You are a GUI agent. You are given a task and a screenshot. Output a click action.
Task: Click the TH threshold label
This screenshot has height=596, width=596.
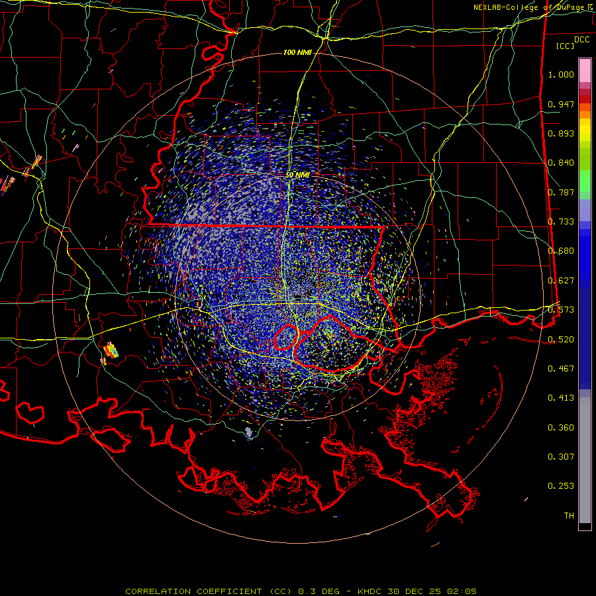pos(569,516)
